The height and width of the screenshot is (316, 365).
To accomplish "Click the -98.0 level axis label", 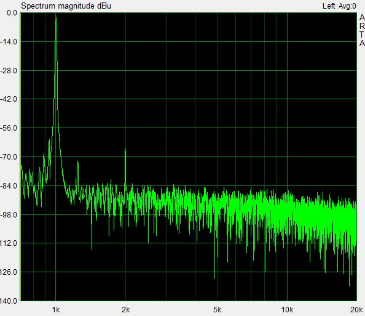I will tap(9, 215).
